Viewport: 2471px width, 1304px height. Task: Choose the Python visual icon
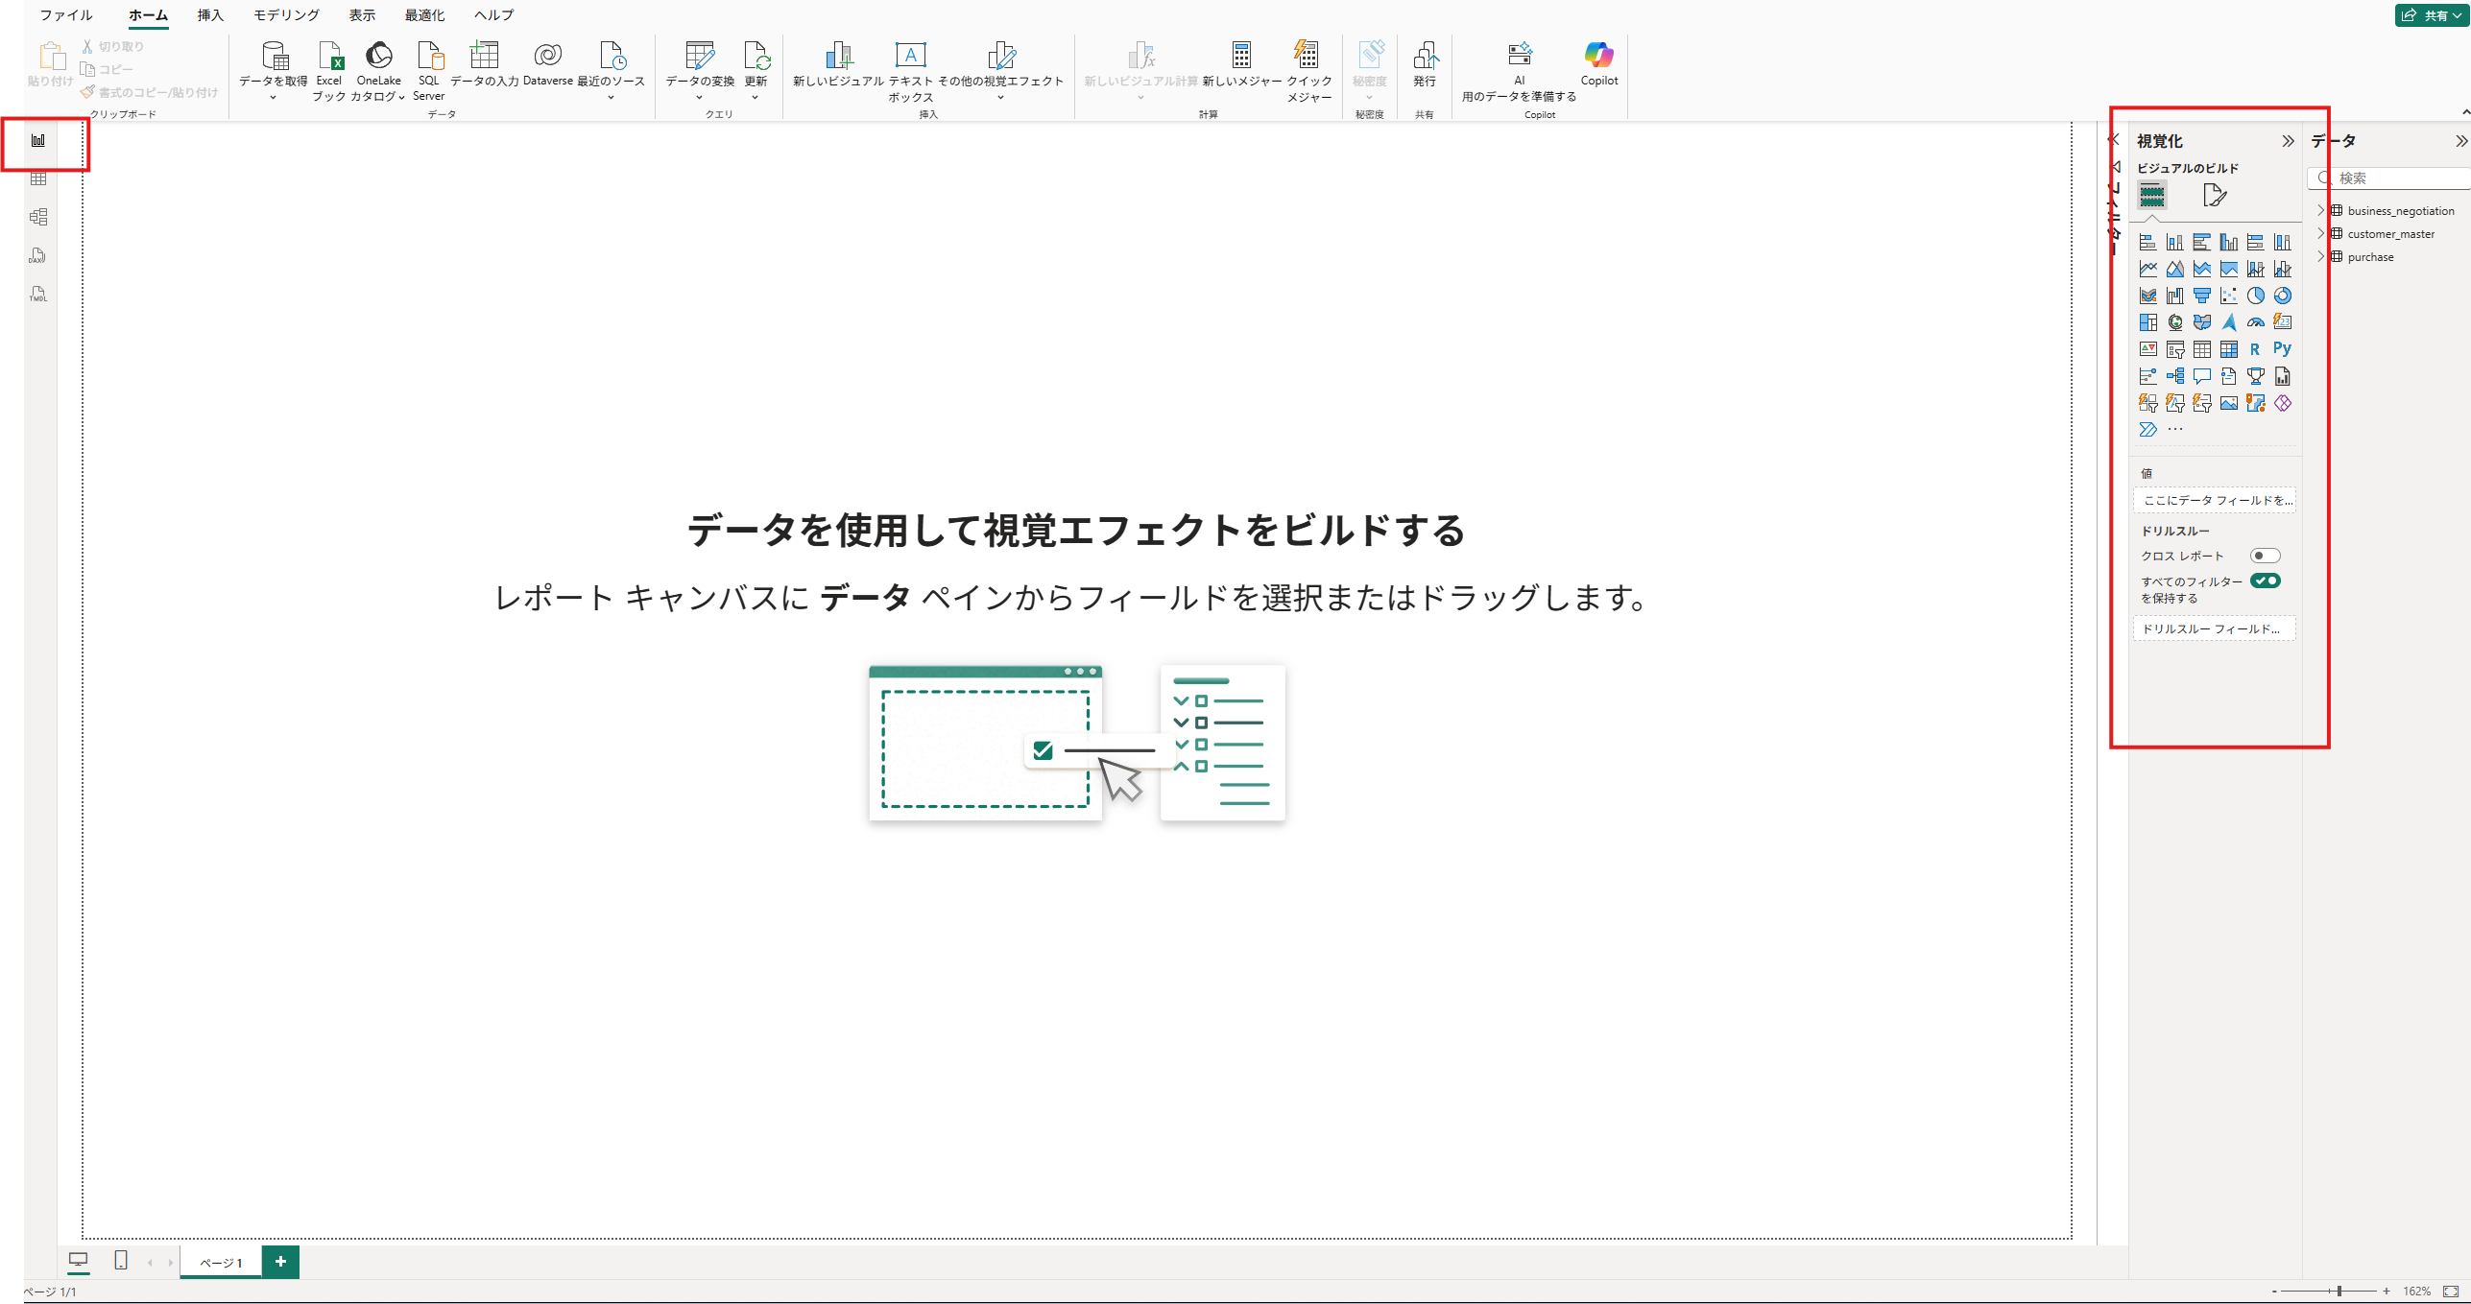(2282, 349)
